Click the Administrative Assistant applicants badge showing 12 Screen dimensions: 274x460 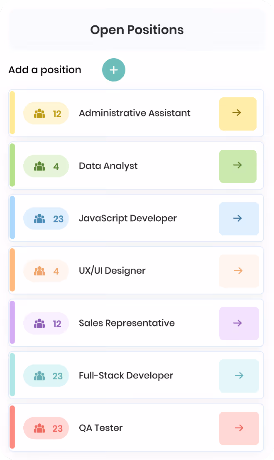(46, 113)
